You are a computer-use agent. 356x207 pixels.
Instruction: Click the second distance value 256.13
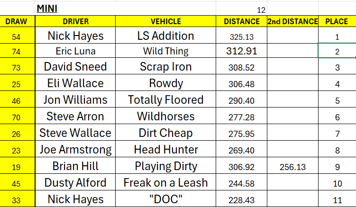tap(292, 167)
